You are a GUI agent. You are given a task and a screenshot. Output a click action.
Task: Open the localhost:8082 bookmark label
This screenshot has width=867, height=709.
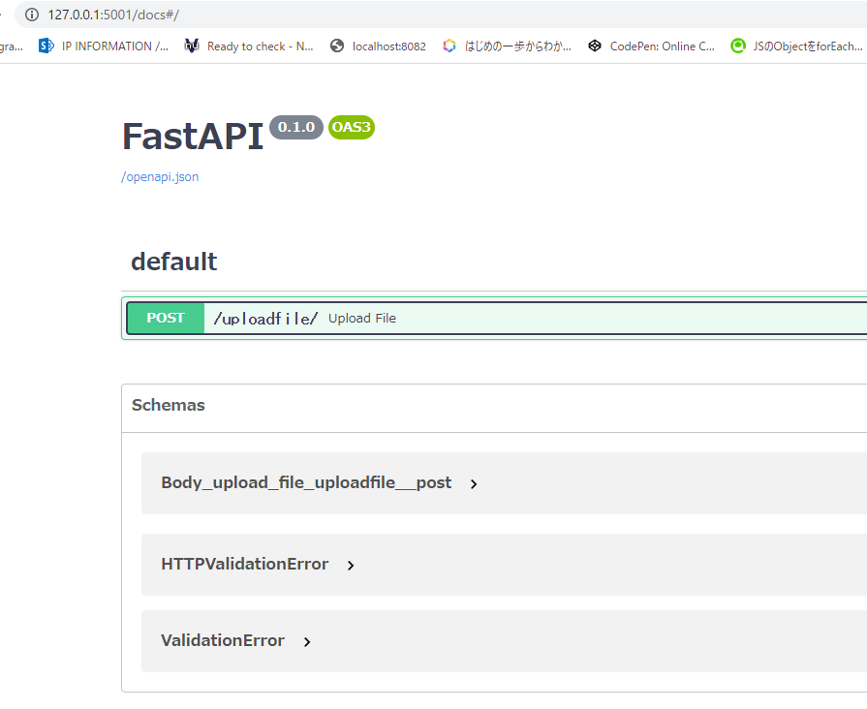point(389,46)
